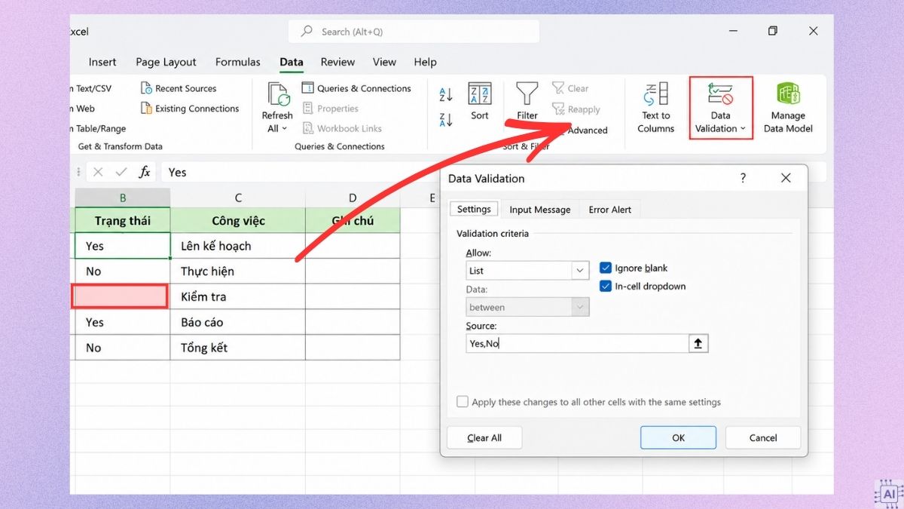Open Data Validation help question mark

(x=743, y=178)
